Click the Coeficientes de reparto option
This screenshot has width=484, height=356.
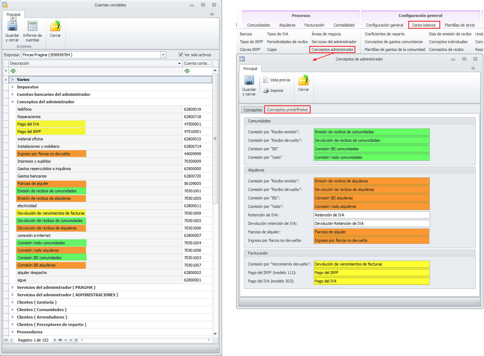click(384, 34)
